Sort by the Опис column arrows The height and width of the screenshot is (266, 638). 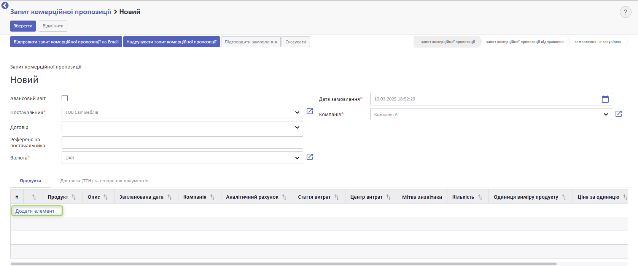[106, 197]
